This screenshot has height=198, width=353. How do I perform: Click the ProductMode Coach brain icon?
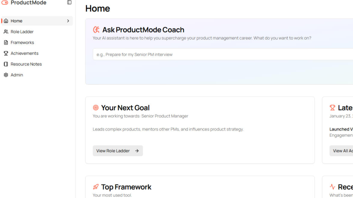(x=96, y=30)
